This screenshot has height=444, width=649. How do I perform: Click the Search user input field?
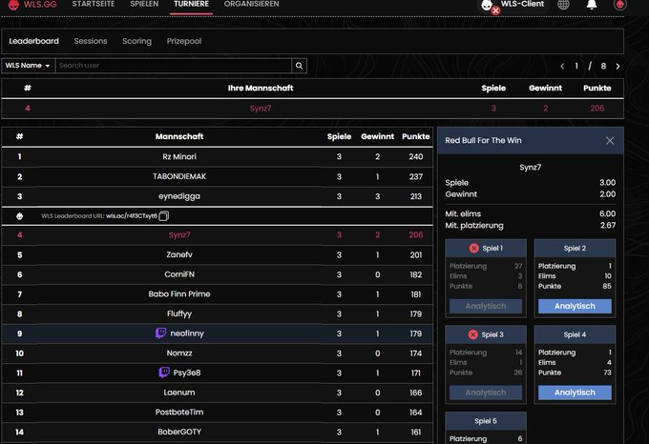point(174,66)
